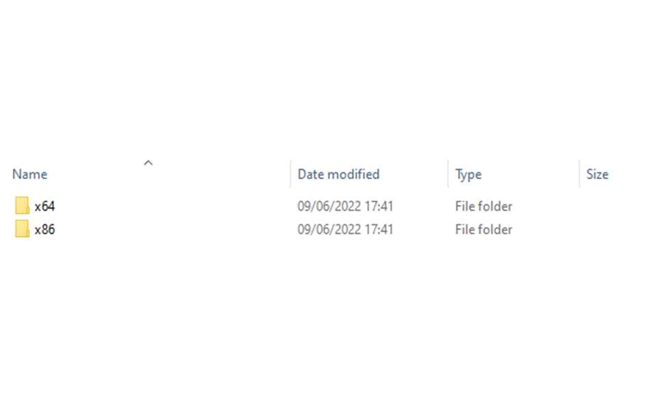
Task: Click the File folder type of x64
Action: pos(483,206)
